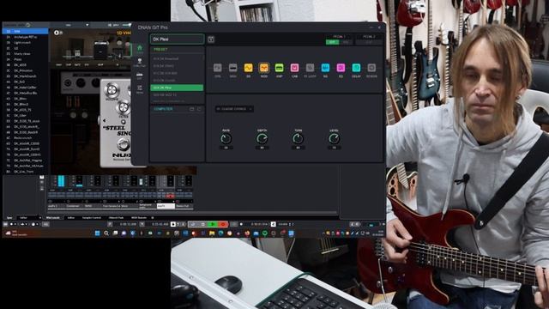
Task: Adjust the LEVEL knob
Action: point(334,139)
